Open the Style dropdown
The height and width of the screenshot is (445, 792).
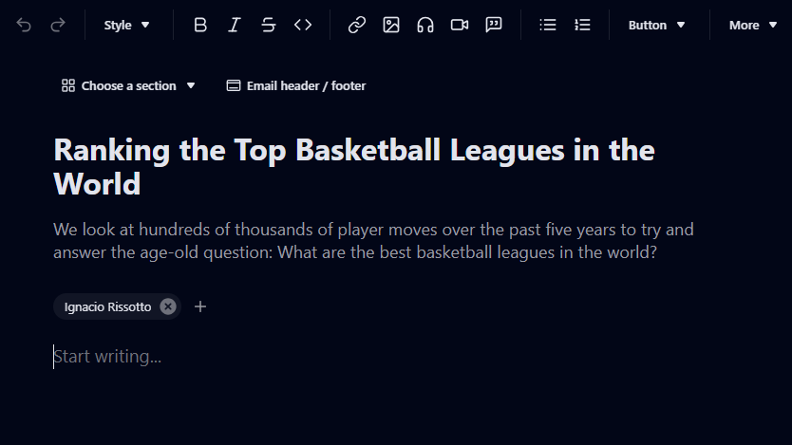click(x=126, y=25)
